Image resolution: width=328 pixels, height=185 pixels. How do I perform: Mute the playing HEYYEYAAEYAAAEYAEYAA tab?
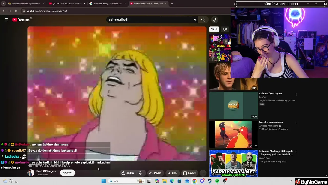(161, 4)
